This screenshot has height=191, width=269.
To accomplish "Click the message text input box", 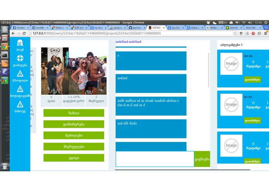I will click(x=155, y=159).
